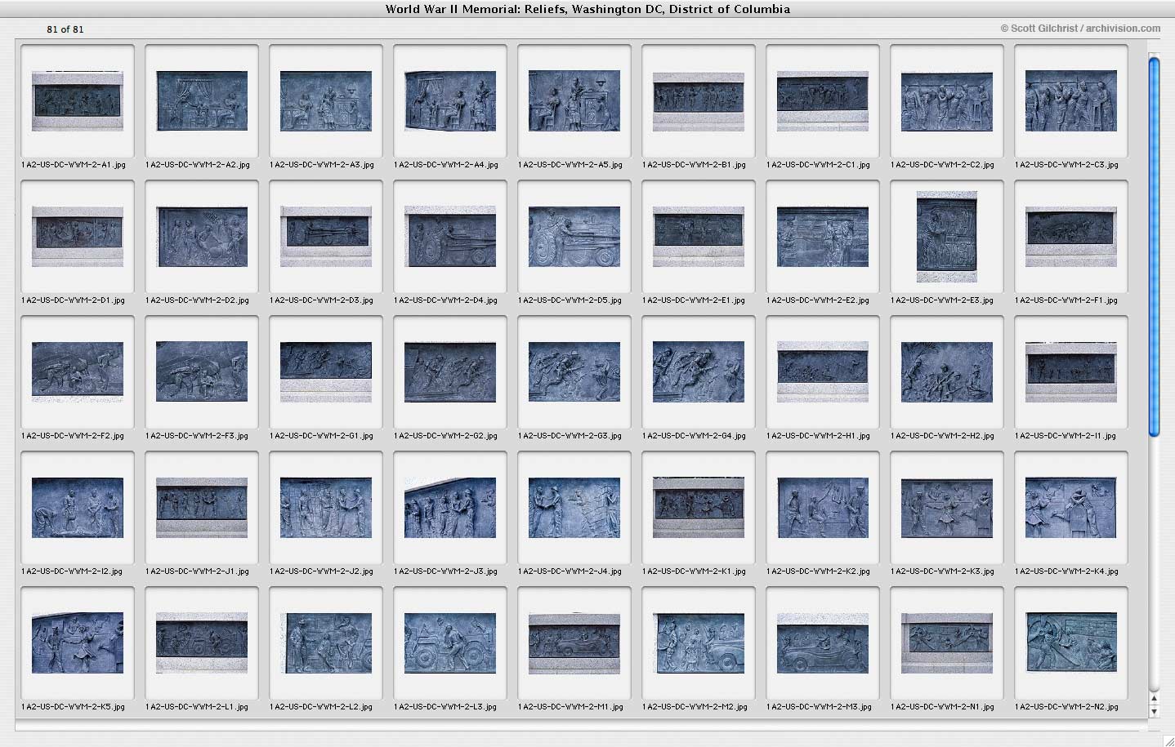Click the World War II Memorial window title
Screen dimensions: 1175x747
coord(587,9)
